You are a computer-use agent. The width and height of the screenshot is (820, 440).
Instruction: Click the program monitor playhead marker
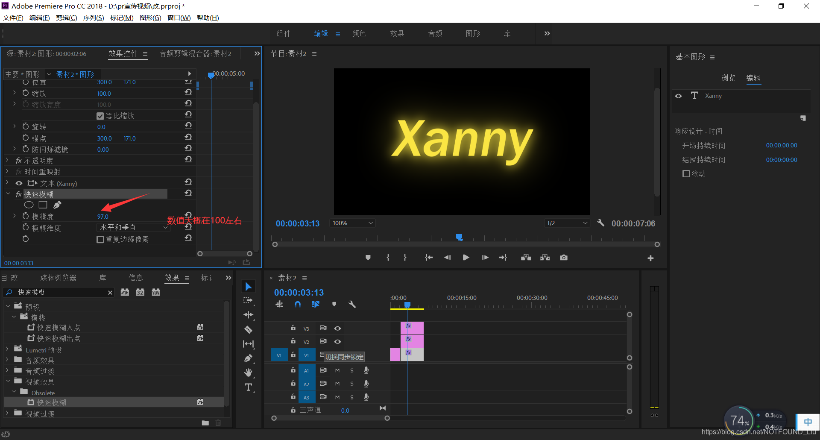tap(459, 237)
